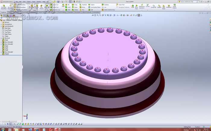The image size is (211, 131).
Task: Switch to the Evaluate tab
Action: (70, 12)
